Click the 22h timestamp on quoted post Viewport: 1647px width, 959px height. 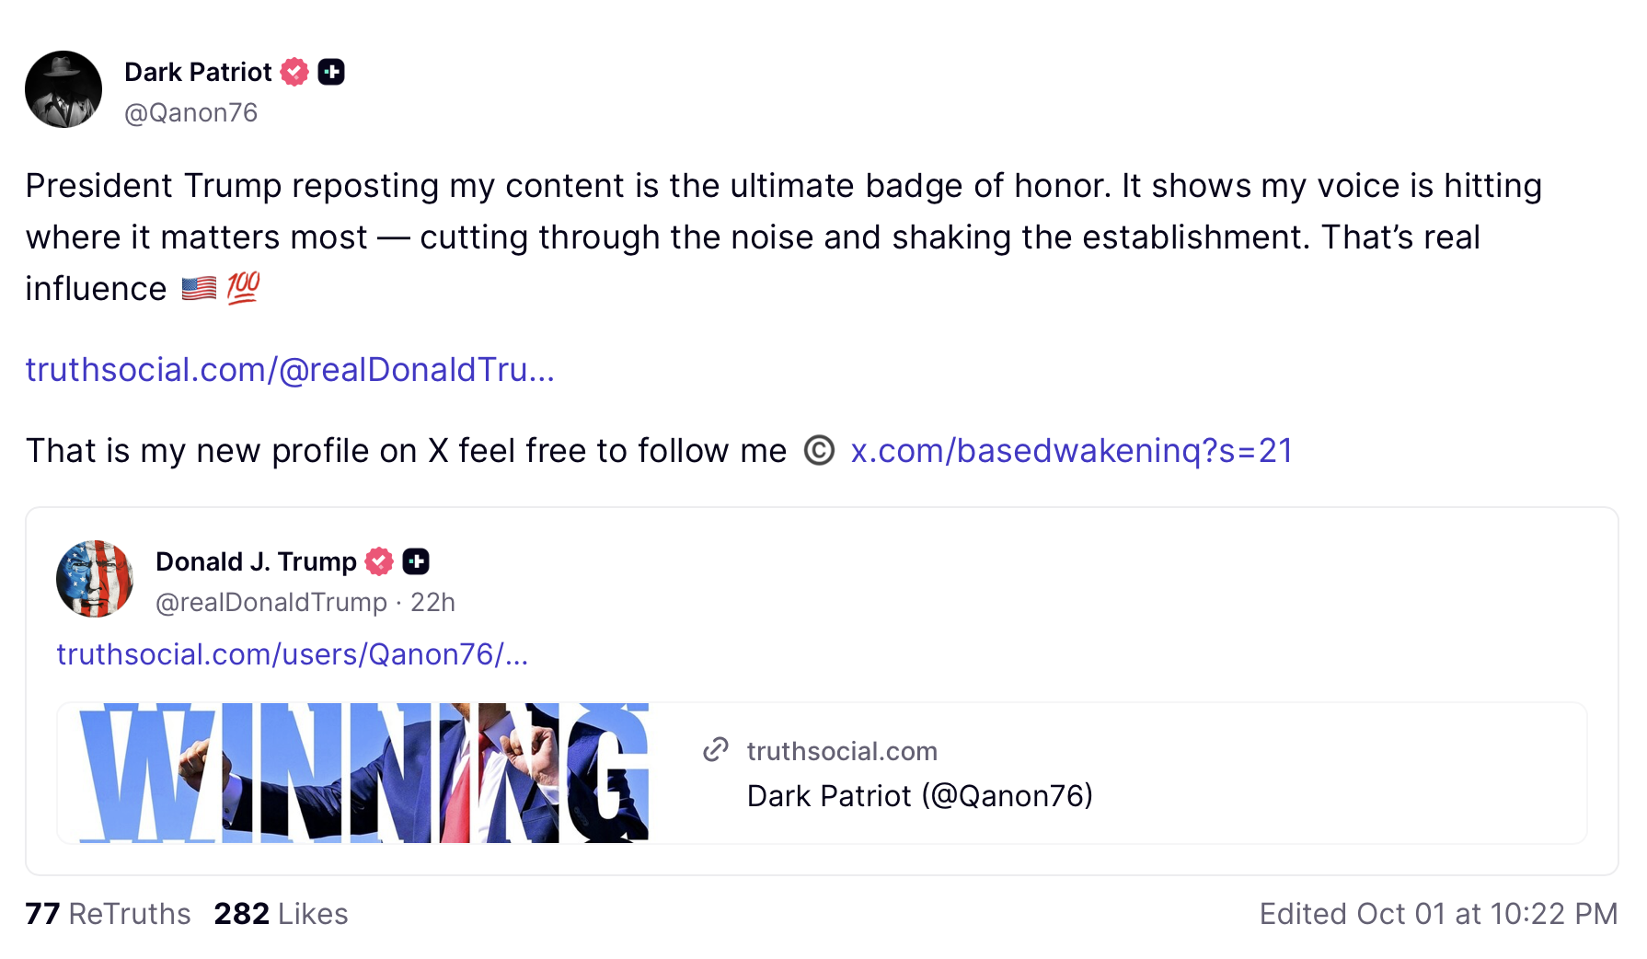(x=432, y=602)
